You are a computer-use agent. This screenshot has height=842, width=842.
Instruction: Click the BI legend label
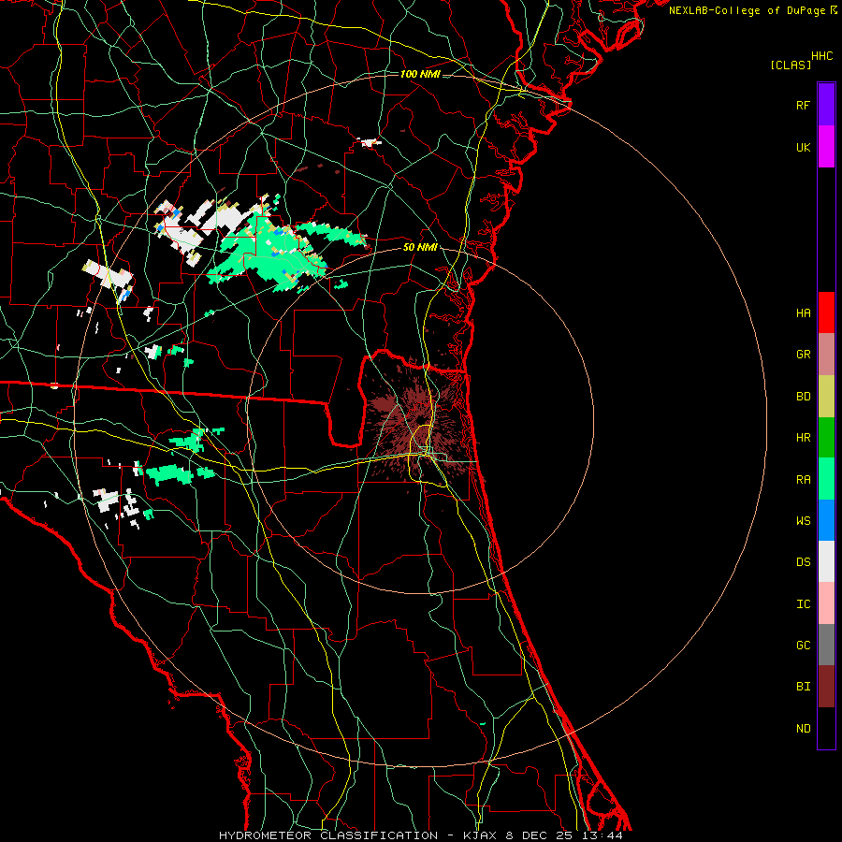[x=804, y=687]
